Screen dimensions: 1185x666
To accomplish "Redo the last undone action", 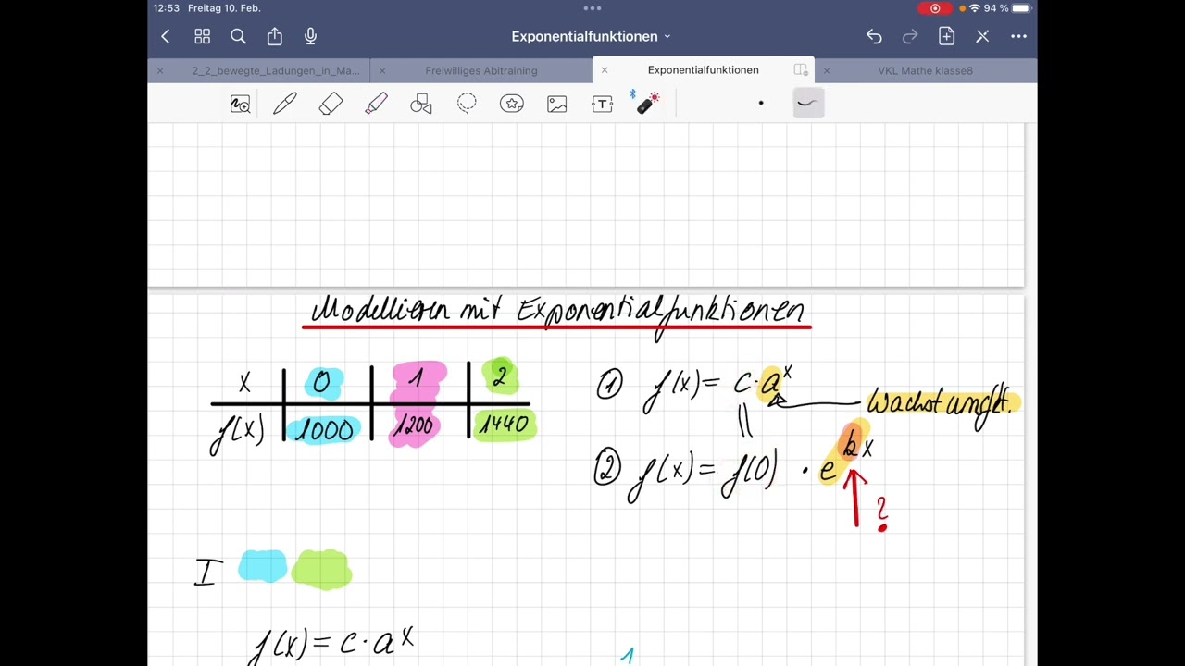I will (x=910, y=36).
